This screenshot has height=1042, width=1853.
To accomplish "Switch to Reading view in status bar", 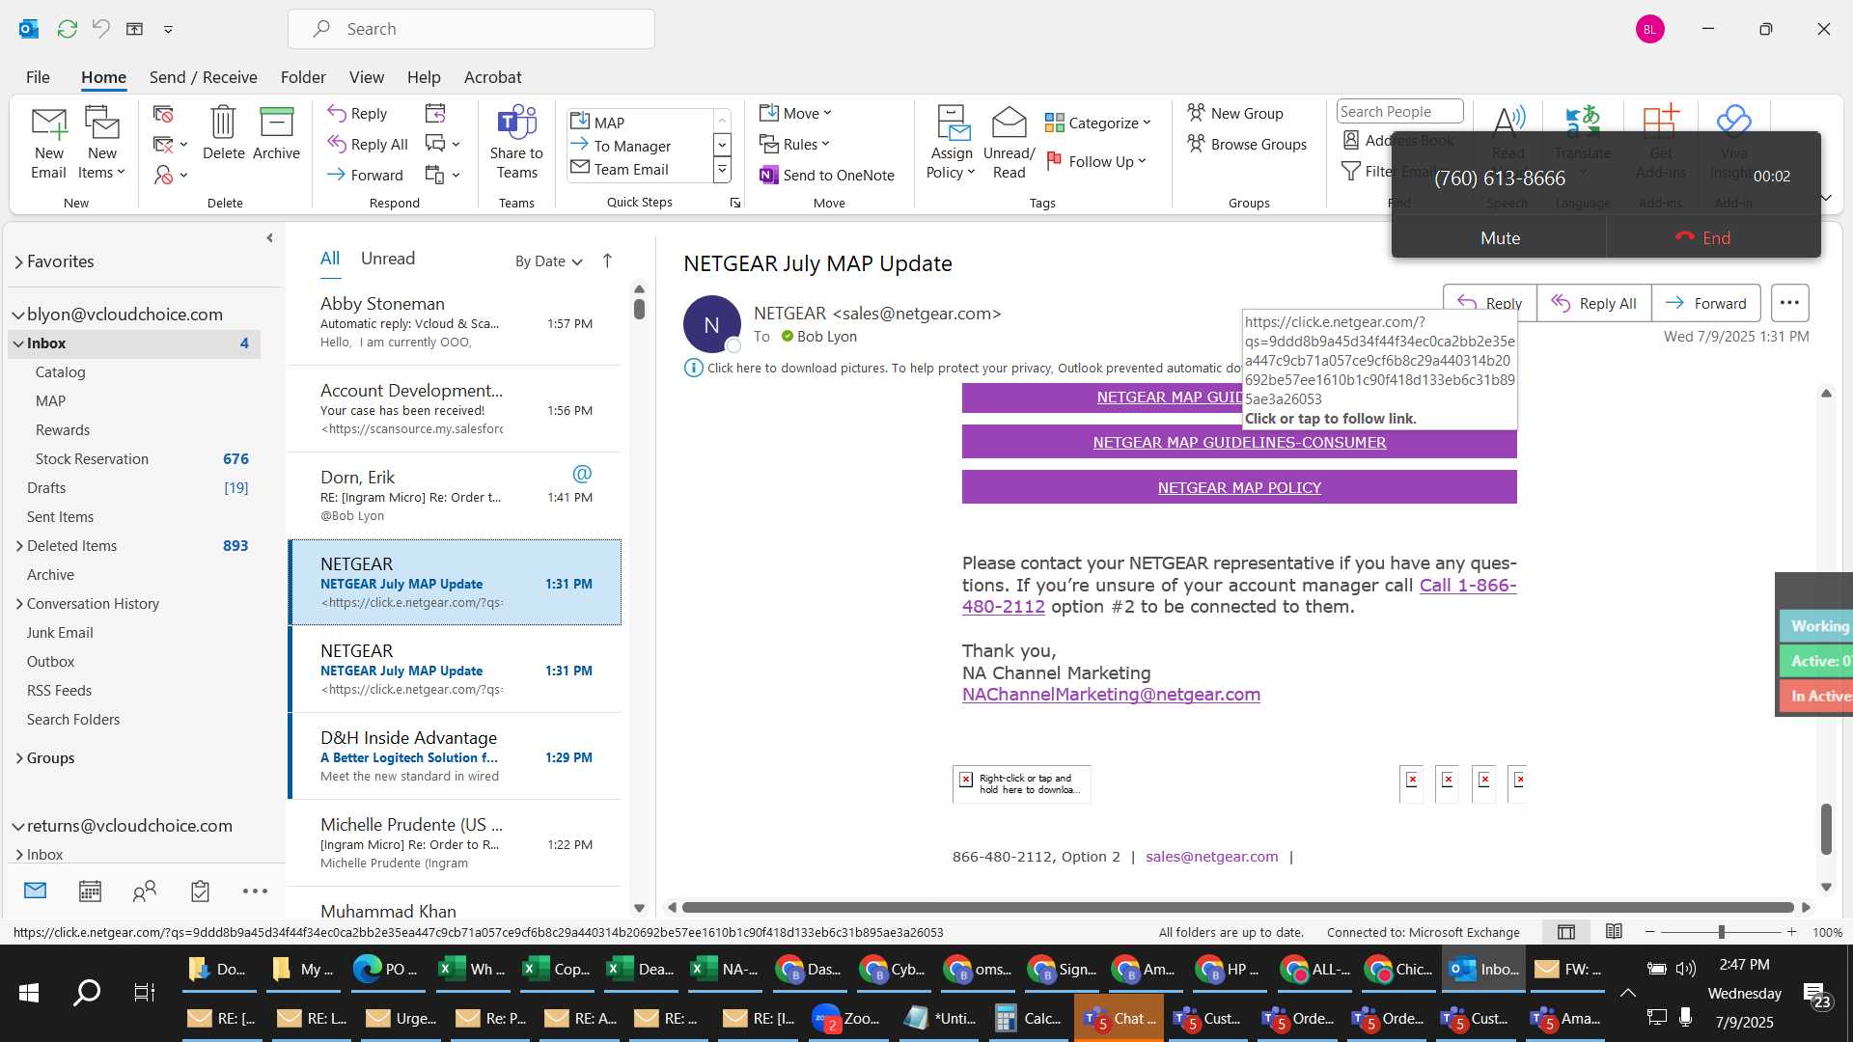I will point(1614,932).
